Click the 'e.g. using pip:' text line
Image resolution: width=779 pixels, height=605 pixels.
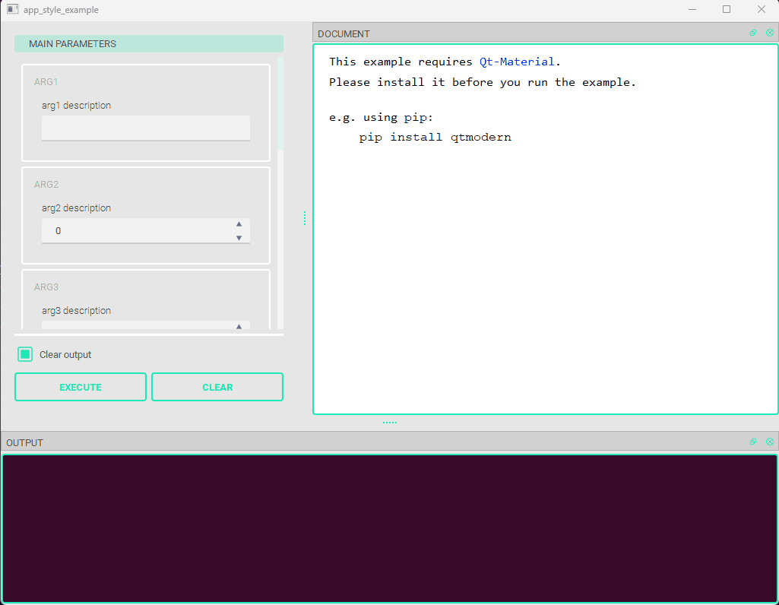381,118
